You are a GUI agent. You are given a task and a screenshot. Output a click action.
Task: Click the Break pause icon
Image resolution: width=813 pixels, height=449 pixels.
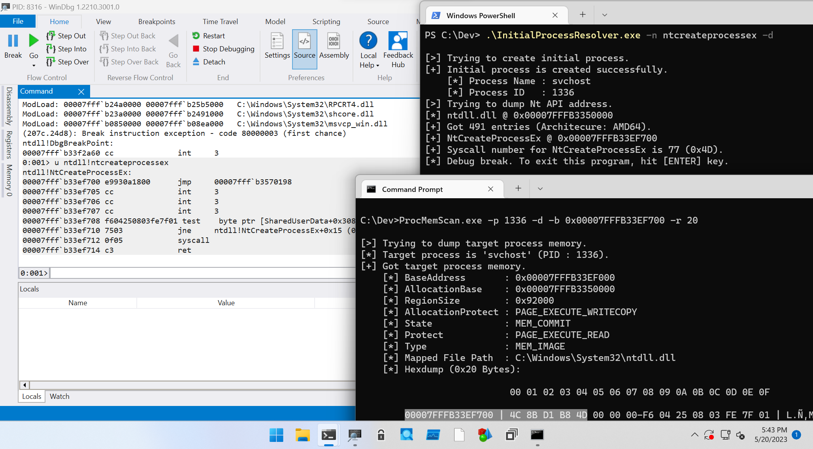[x=13, y=41]
